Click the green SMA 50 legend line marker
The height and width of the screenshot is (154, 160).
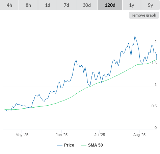[x=84, y=145]
